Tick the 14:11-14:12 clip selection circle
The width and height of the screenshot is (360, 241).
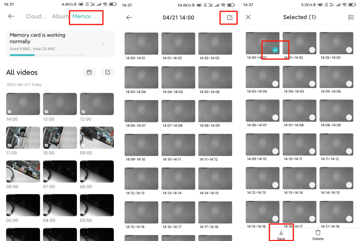[349, 151]
